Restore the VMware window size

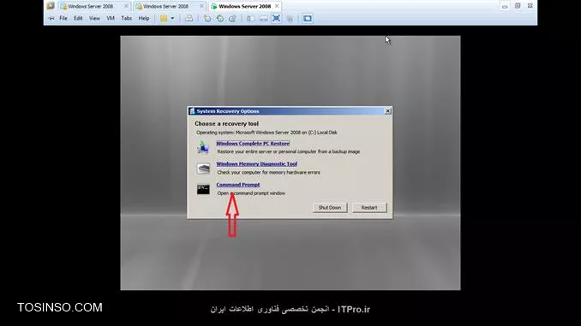pos(518,6)
